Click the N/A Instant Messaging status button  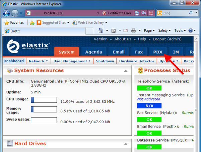tap(149, 106)
